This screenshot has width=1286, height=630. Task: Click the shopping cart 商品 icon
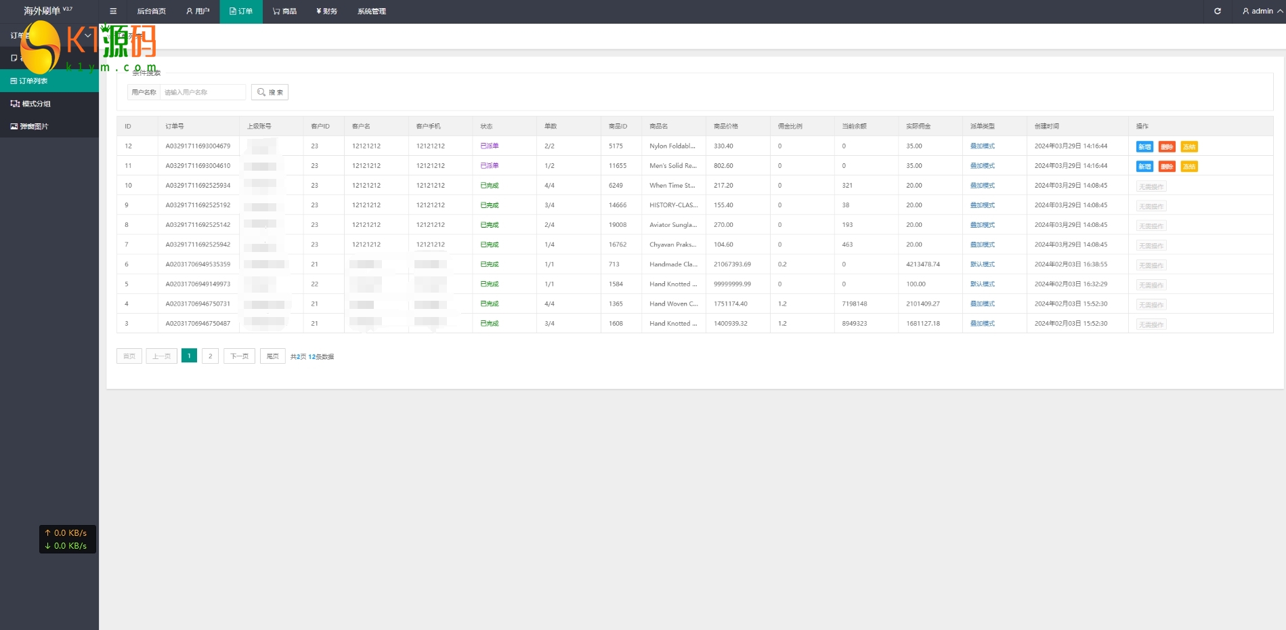[276, 12]
